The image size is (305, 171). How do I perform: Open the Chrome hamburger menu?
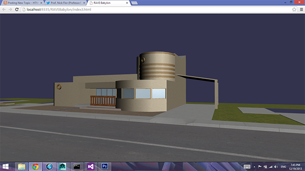(x=301, y=9)
